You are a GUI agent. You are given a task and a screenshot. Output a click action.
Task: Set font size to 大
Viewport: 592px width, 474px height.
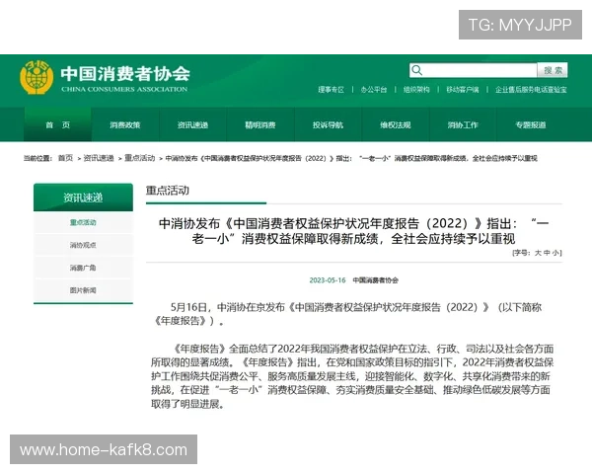[538, 253]
